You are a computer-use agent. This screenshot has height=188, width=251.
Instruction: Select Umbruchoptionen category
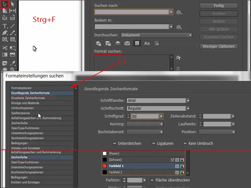pyautogui.click(x=42, y=108)
